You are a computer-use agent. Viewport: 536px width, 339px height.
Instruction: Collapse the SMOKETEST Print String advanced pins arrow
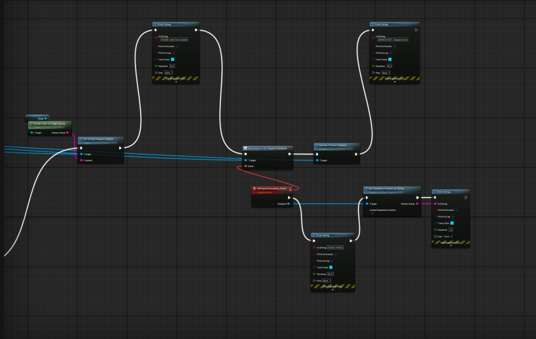(395, 82)
